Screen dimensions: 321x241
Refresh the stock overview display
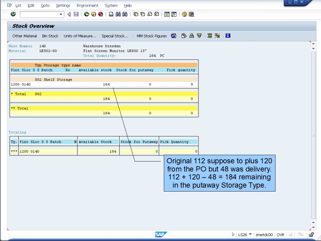(174, 36)
